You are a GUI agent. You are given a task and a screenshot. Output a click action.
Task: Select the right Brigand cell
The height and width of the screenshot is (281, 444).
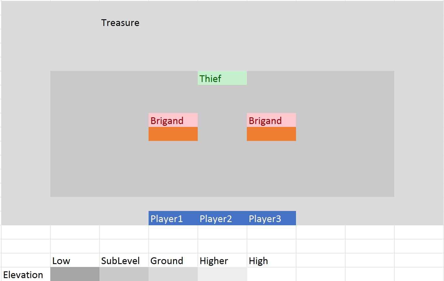pos(271,120)
